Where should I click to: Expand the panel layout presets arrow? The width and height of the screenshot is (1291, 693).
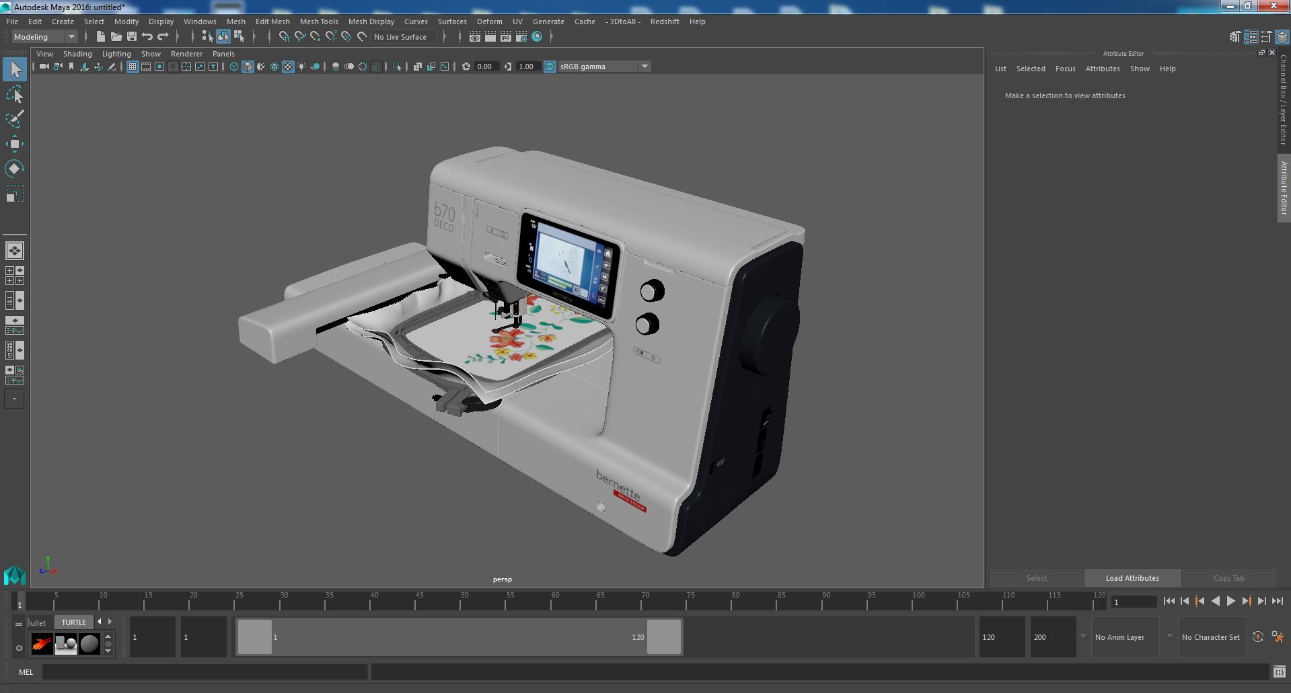(x=15, y=399)
